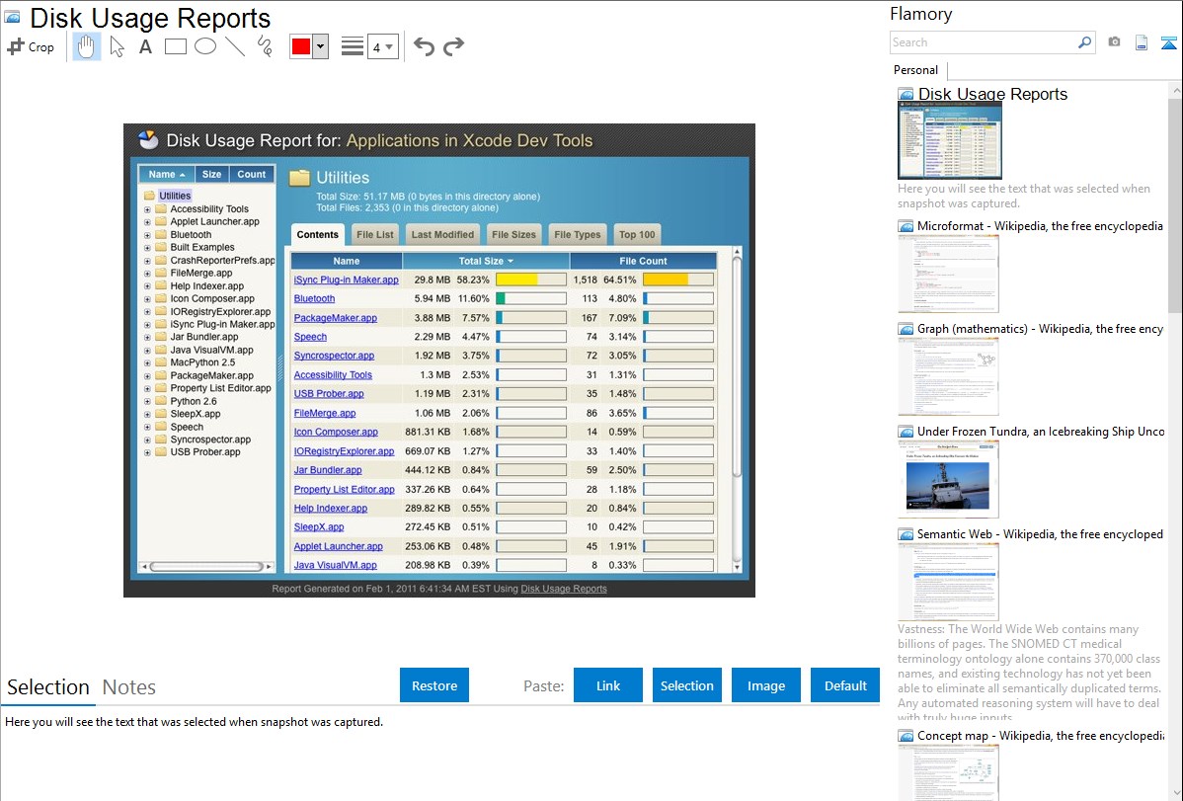The image size is (1183, 801).
Task: Click the Restore button
Action: [x=434, y=685]
